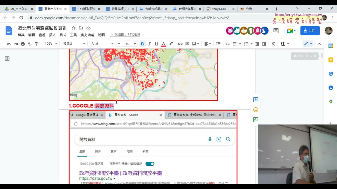
Task: Click the font size field
Action: click(127, 44)
